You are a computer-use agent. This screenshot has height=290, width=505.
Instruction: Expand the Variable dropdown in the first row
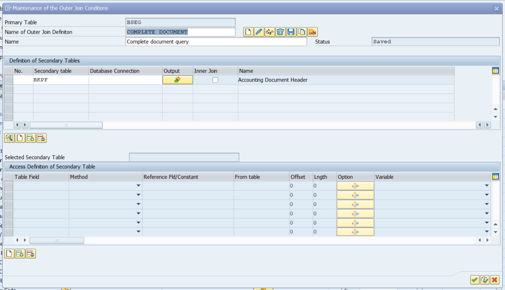(487, 186)
